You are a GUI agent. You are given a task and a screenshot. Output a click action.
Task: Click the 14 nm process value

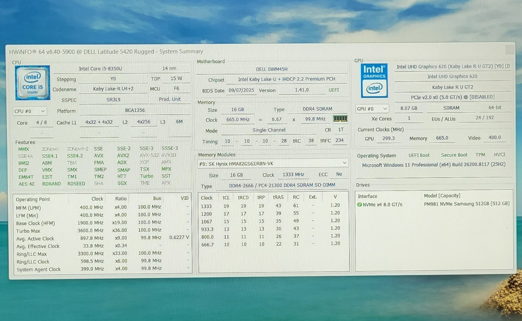tap(169, 68)
